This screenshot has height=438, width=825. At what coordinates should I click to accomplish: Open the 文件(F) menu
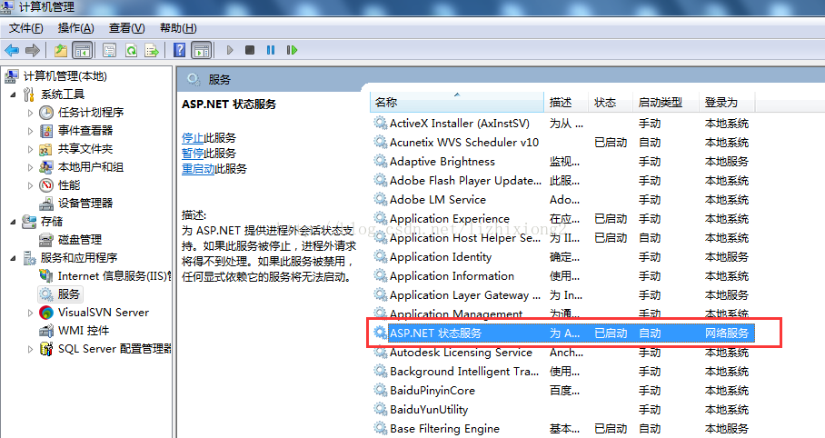25,28
